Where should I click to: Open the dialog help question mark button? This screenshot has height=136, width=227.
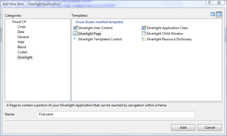[209, 3]
